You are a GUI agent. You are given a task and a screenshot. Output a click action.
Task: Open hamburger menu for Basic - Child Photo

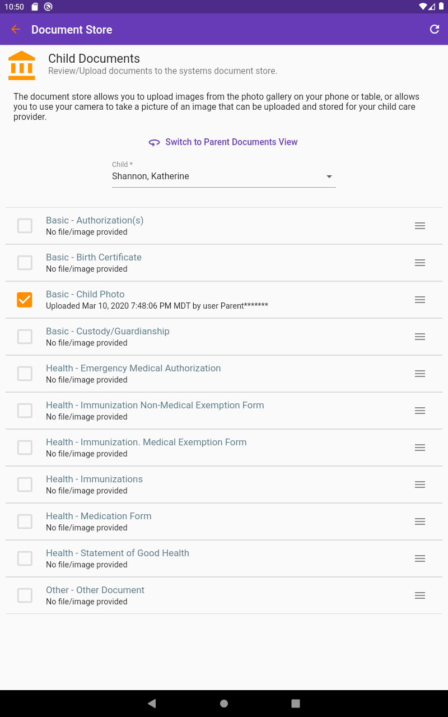[419, 300]
